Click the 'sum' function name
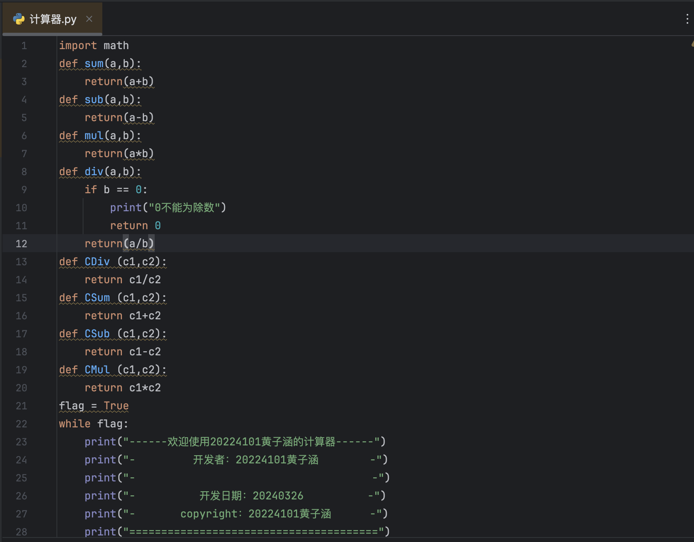The image size is (694, 542). pyautogui.click(x=94, y=64)
